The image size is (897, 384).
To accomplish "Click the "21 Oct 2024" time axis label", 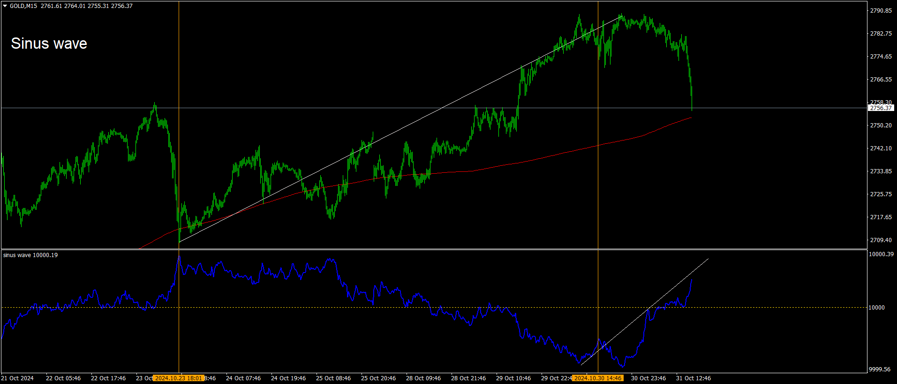I will (x=17, y=378).
